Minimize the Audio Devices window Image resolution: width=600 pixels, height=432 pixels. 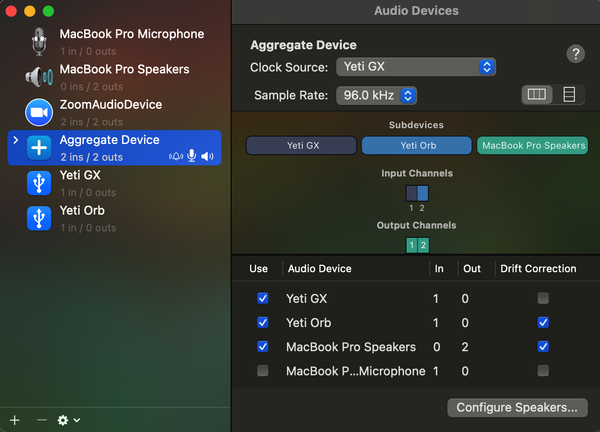[30, 11]
